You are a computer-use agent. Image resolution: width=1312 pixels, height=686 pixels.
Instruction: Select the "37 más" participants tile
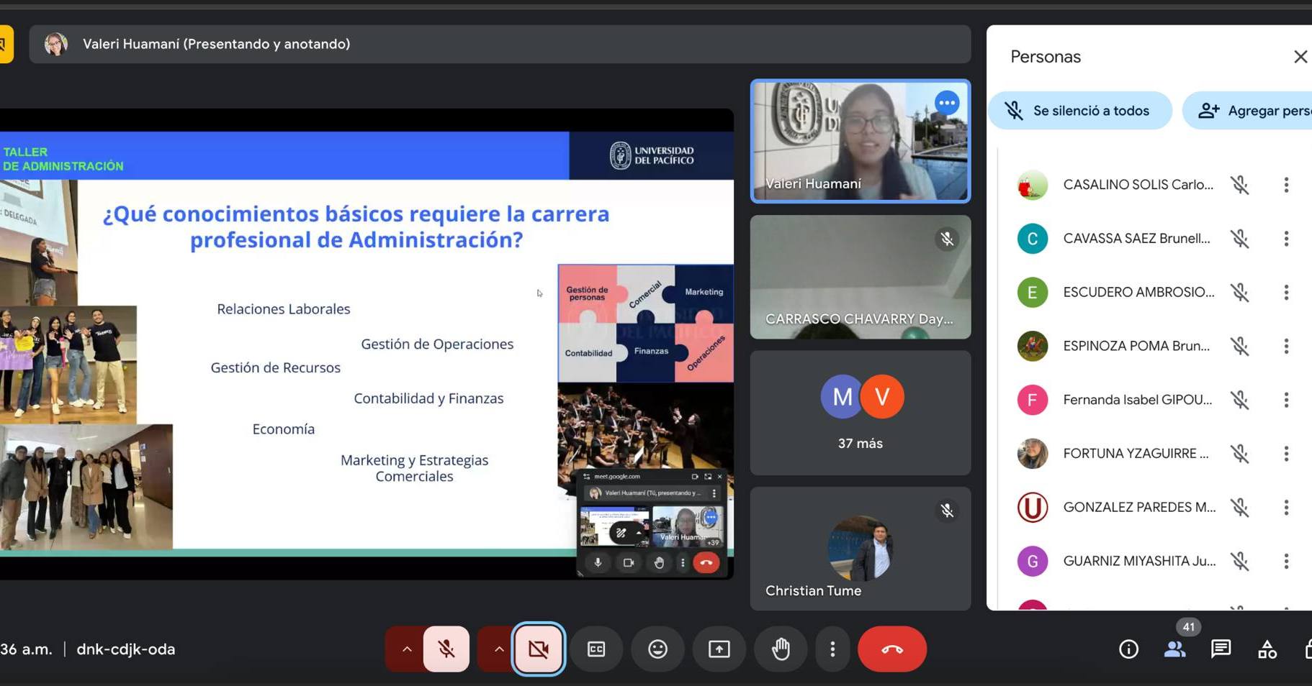(x=860, y=413)
